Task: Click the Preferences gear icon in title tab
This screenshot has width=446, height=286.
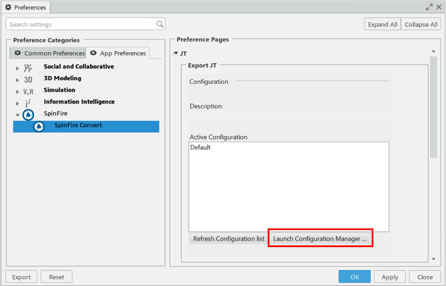Action: [8, 7]
